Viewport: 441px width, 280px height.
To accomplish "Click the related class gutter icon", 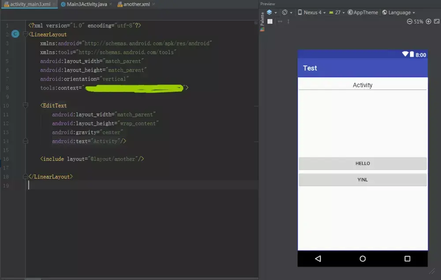I will (x=15, y=34).
